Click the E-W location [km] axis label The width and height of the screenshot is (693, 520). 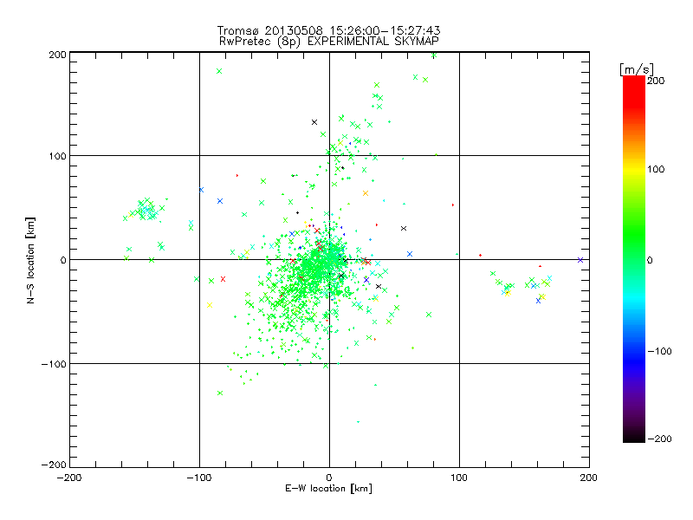328,489
